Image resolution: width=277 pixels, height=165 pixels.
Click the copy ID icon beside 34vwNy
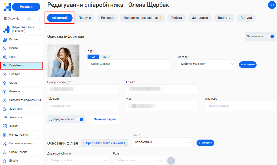[x=29, y=19]
